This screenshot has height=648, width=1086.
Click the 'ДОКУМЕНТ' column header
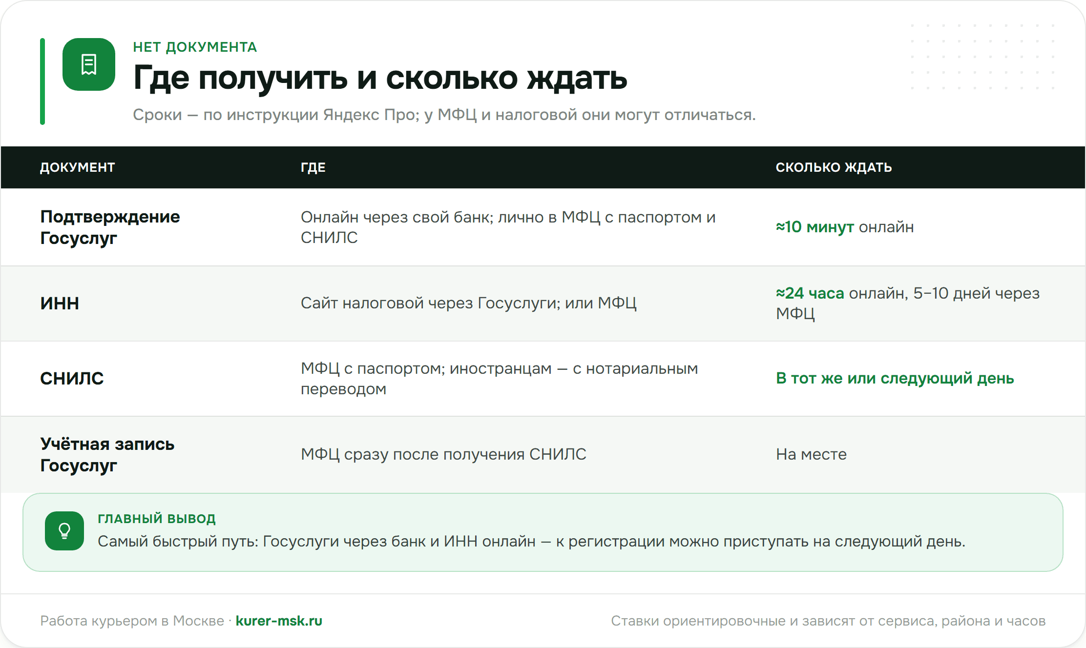click(x=78, y=167)
